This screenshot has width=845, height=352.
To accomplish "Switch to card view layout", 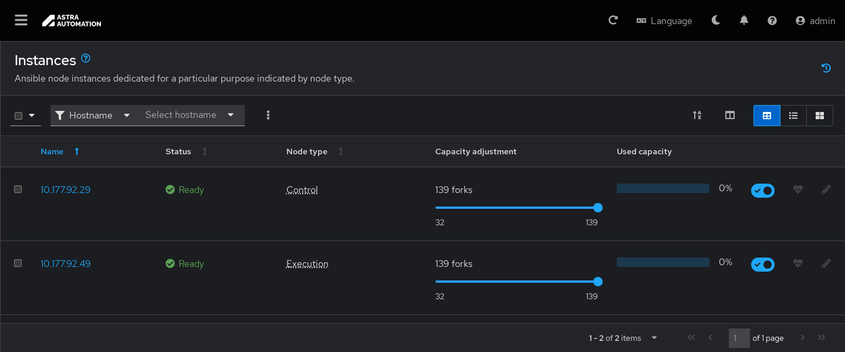I will 820,116.
